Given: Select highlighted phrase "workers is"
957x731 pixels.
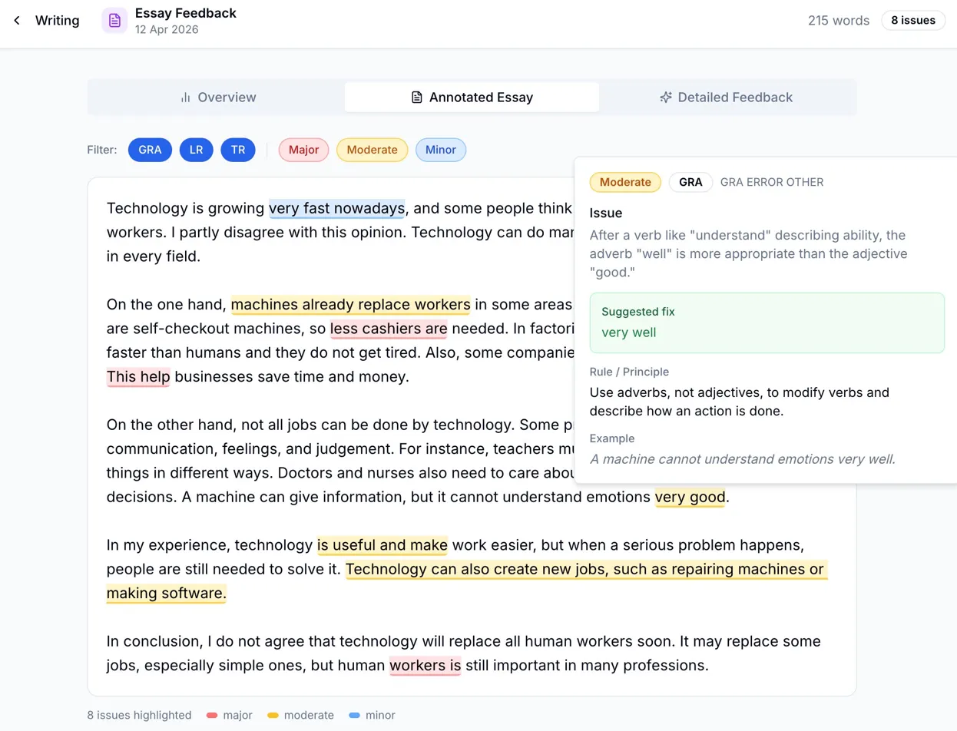Looking at the screenshot, I should click(x=426, y=665).
